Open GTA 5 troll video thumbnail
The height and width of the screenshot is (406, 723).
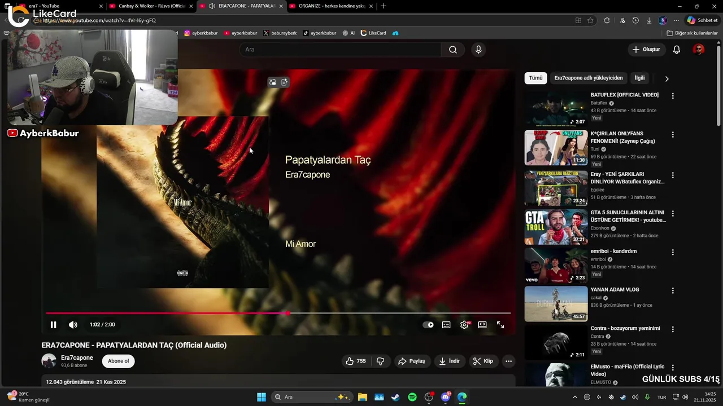[556, 227]
